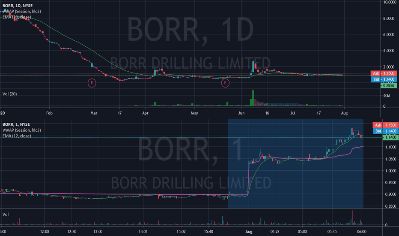Click the 04:22 time axis label

point(275,232)
